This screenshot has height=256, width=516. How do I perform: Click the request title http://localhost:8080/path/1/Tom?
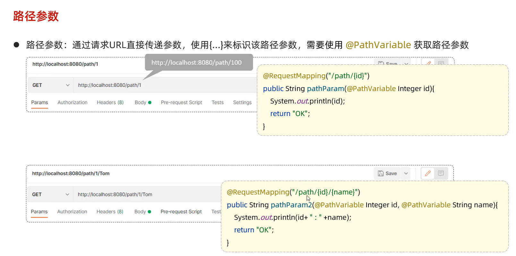pos(71,173)
